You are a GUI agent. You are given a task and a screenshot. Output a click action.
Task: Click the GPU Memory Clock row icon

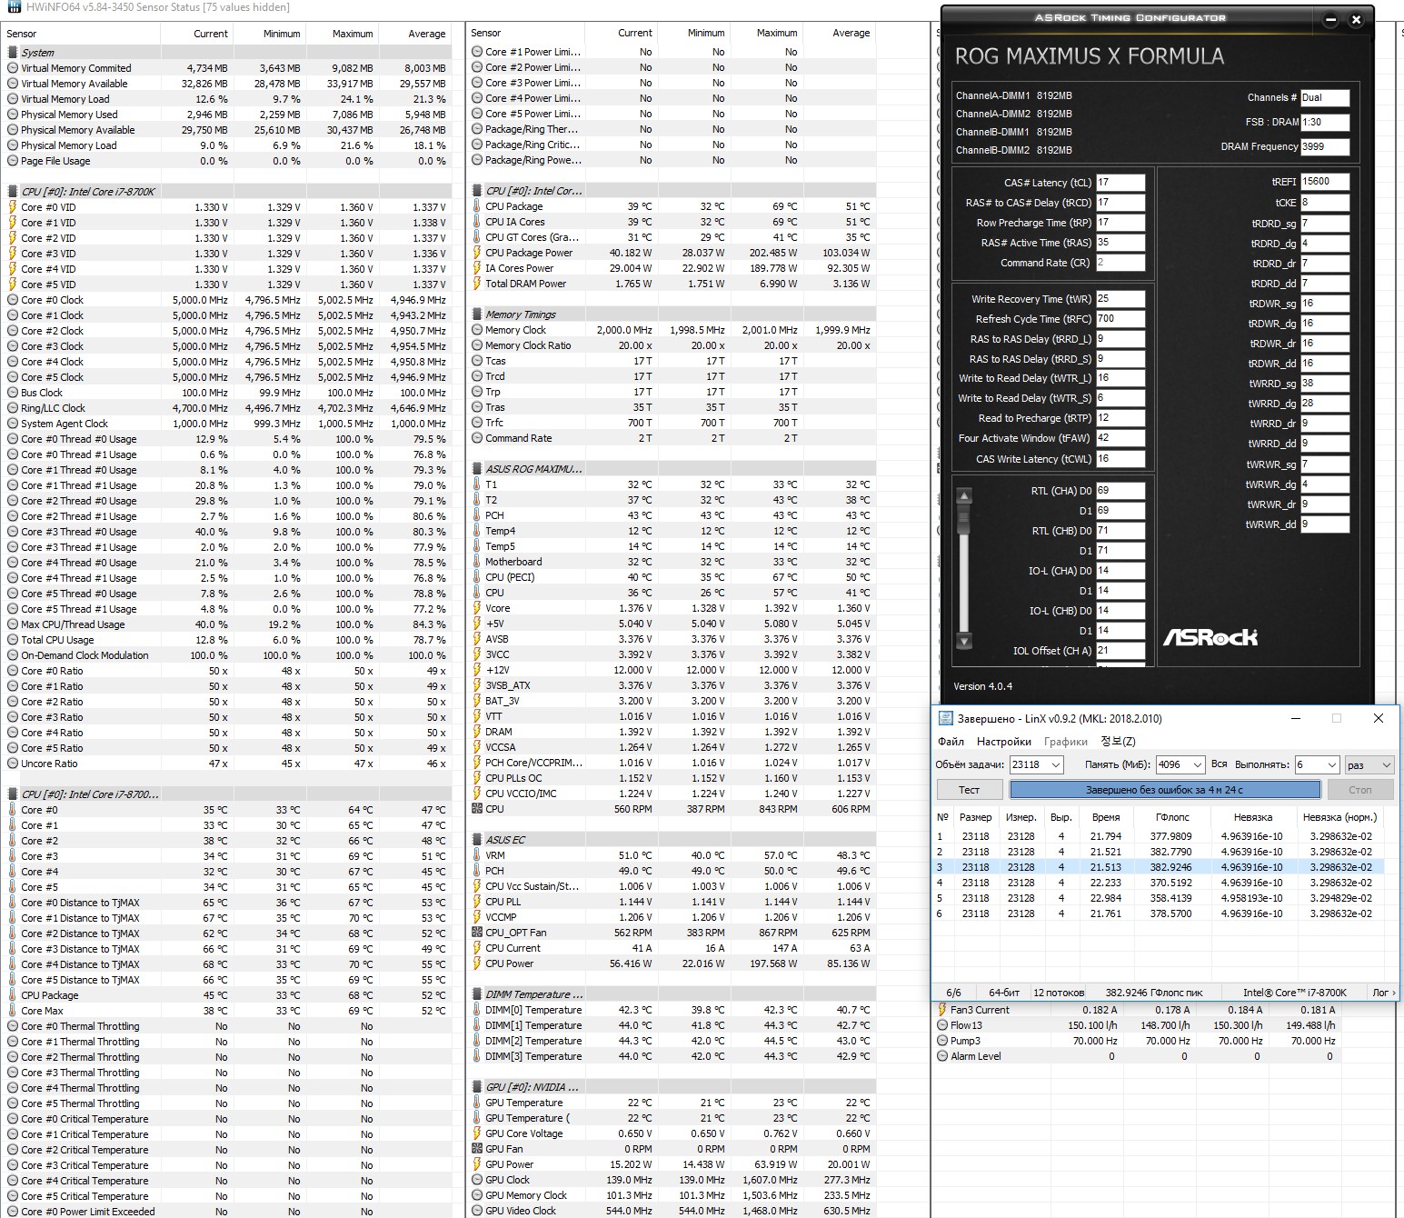[477, 1195]
